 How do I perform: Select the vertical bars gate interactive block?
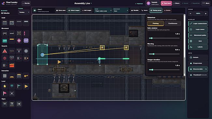click(5, 76)
